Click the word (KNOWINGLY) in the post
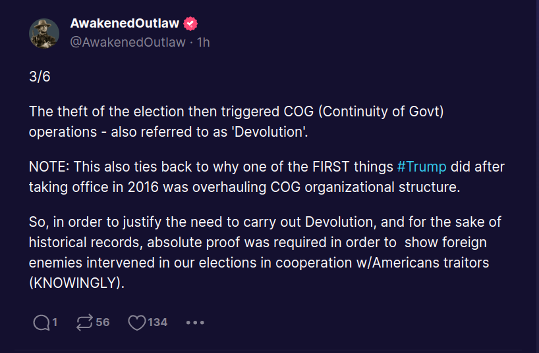Image resolution: width=539 pixels, height=353 pixels. pos(76,283)
